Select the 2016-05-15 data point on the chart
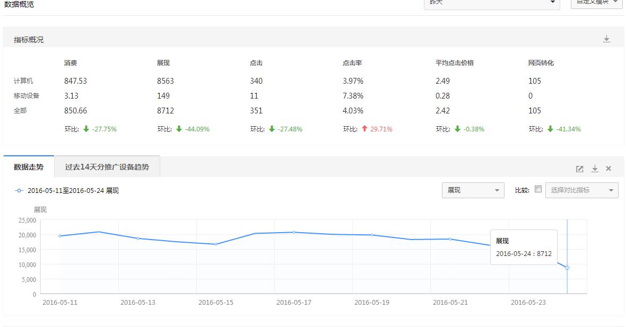Screen dimensions: 626x327 click(216, 244)
